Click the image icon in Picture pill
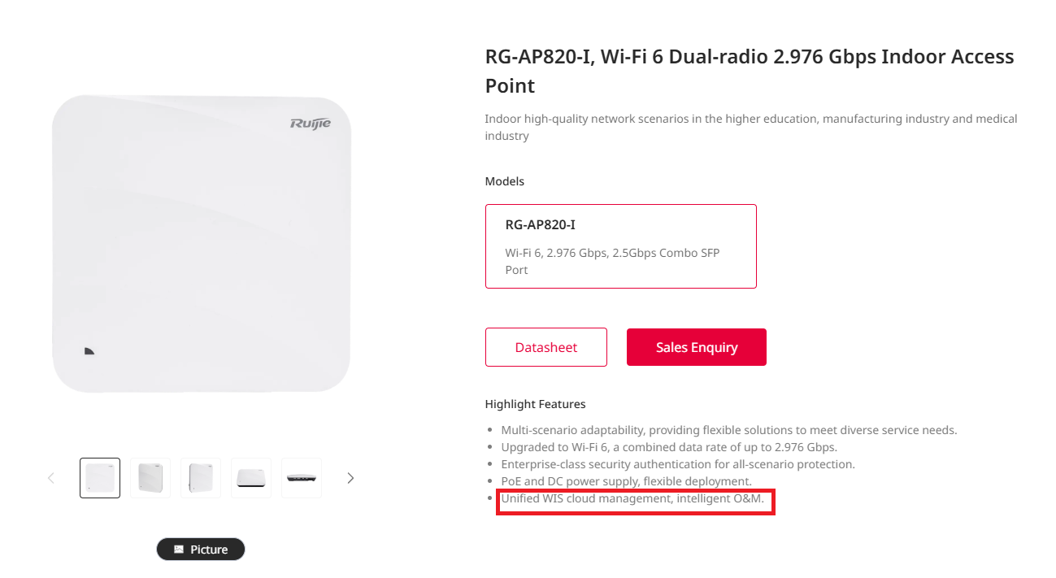Image resolution: width=1056 pixels, height=578 pixels. click(x=179, y=550)
